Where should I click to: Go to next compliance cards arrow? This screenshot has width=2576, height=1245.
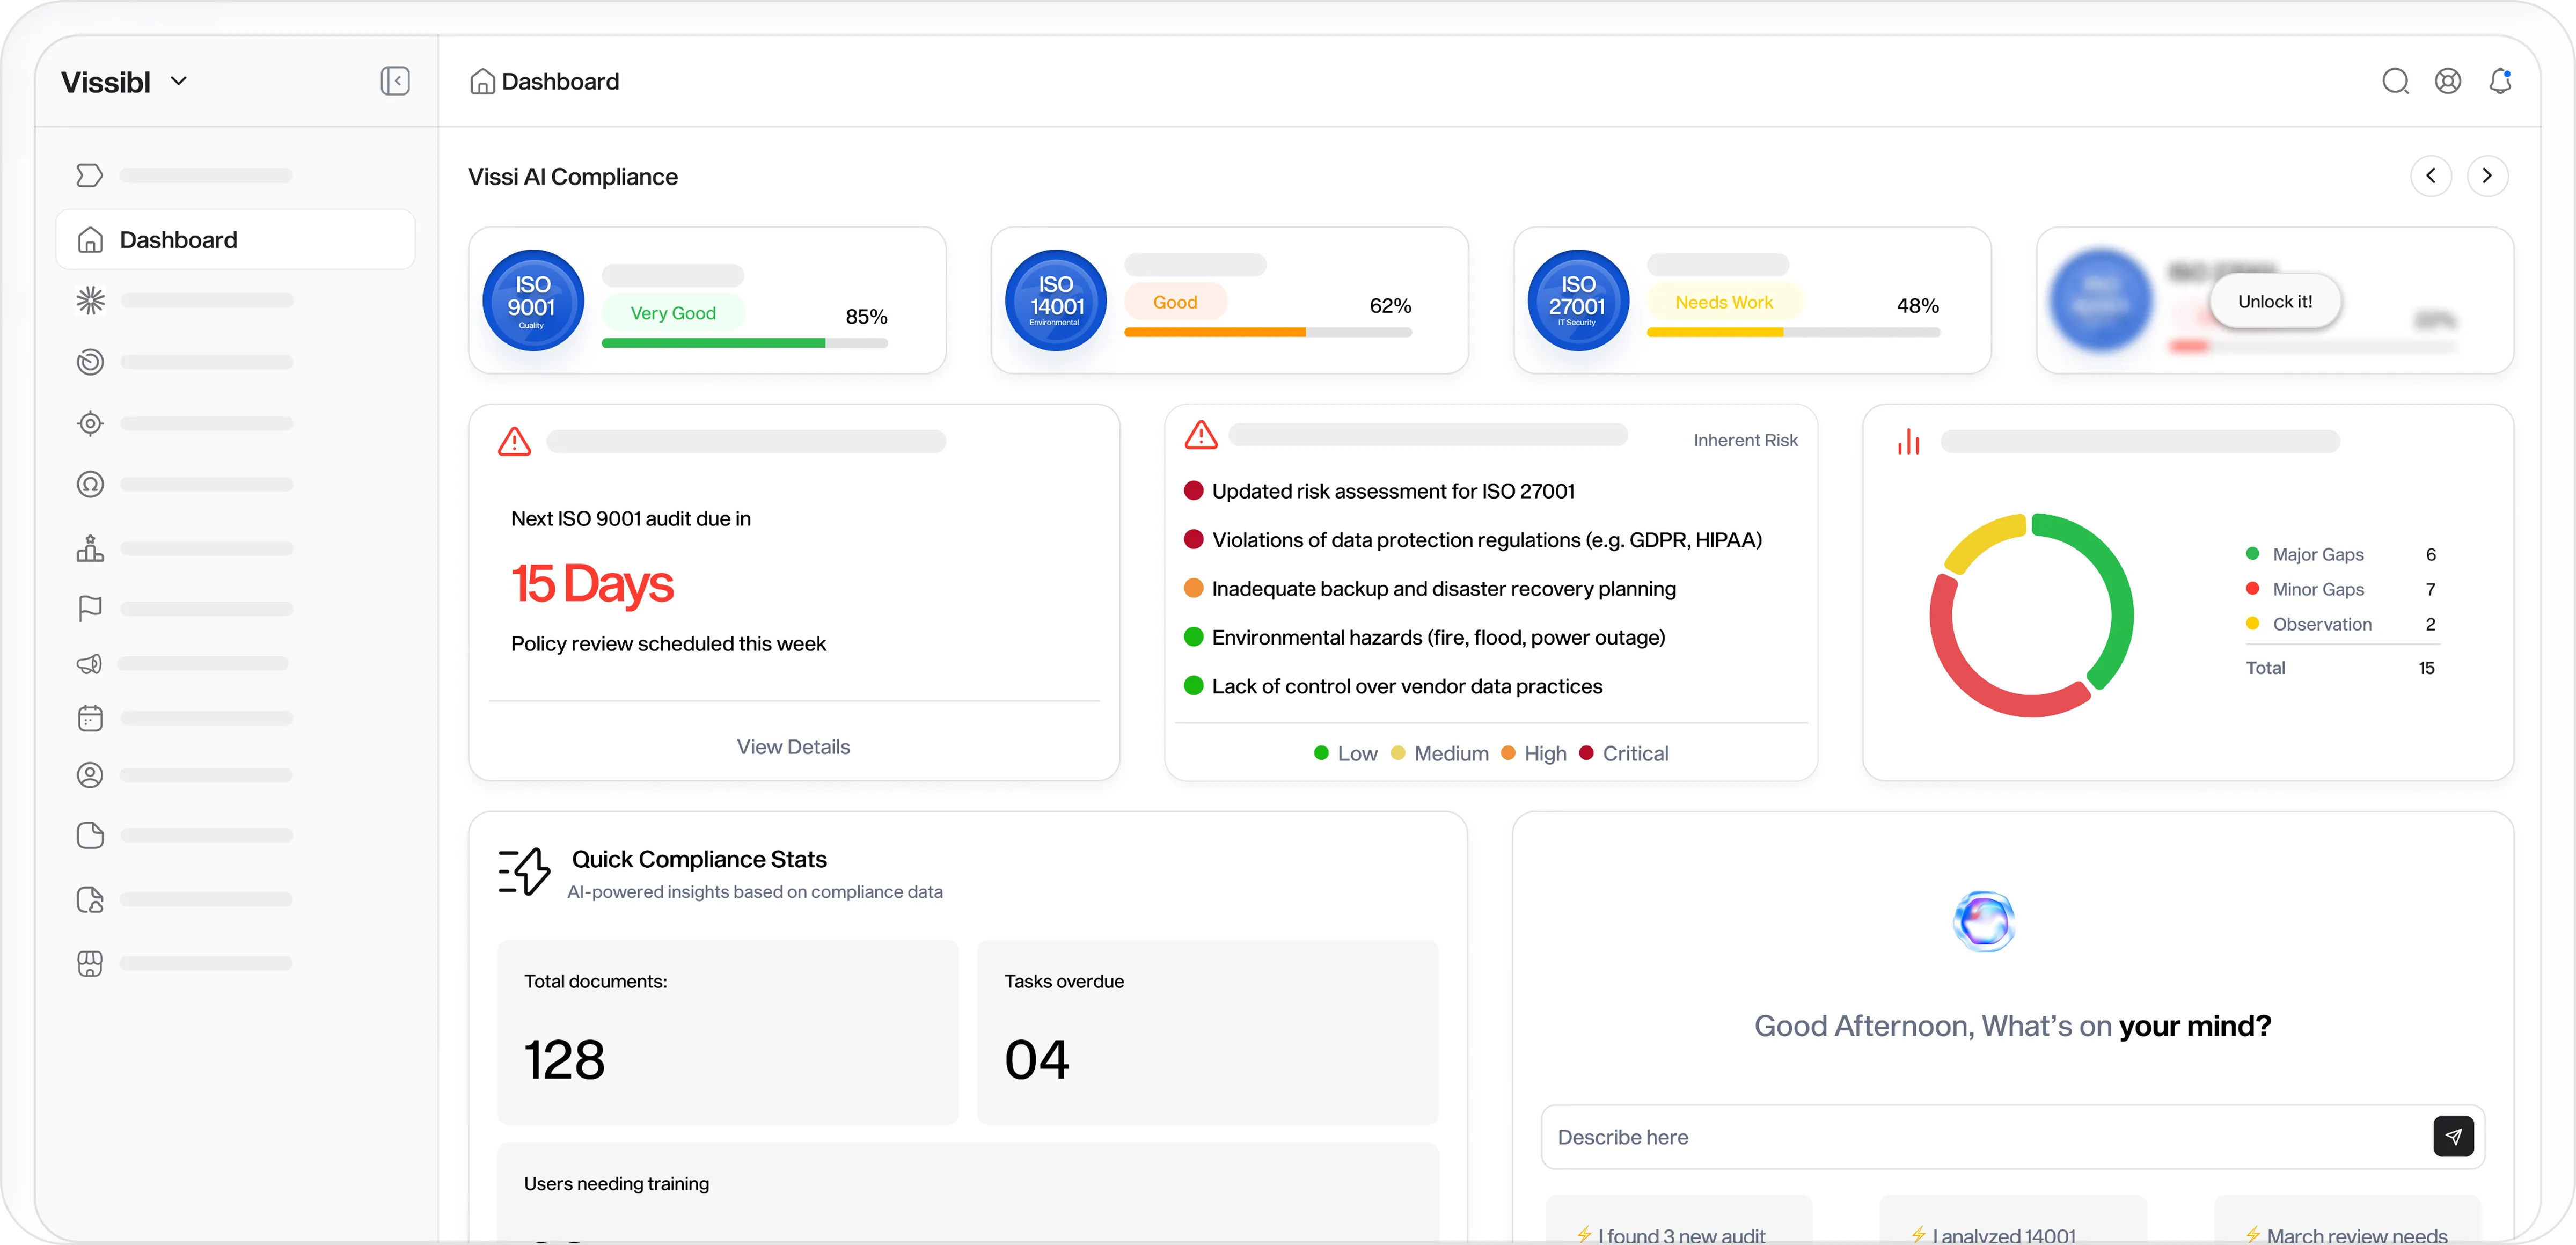(2487, 176)
